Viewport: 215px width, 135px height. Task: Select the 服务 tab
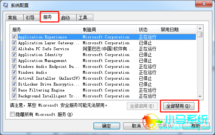(49, 17)
